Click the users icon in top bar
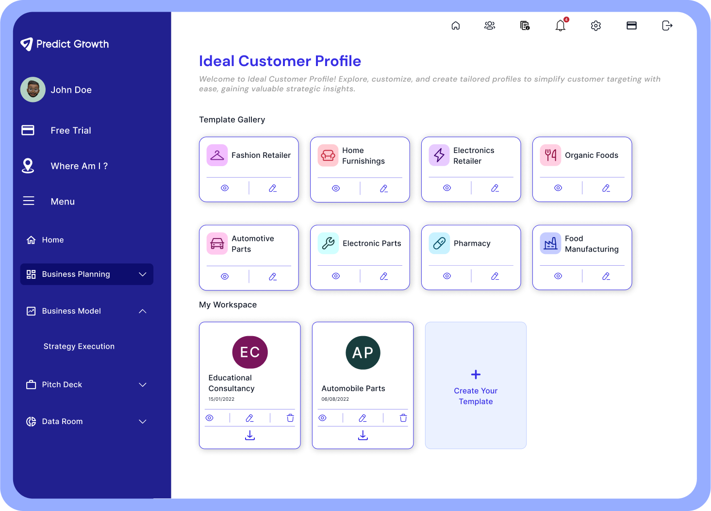711x511 pixels. [490, 26]
